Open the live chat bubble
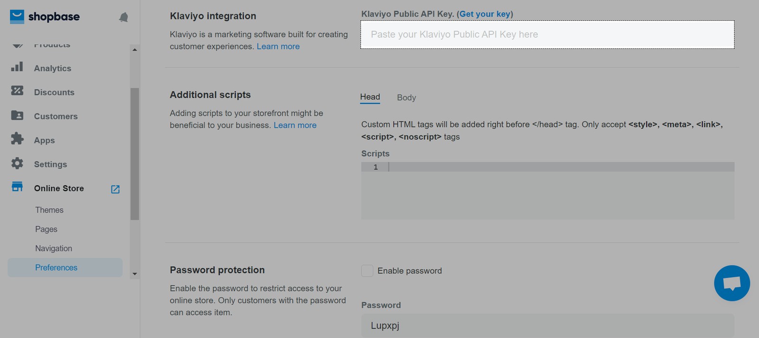This screenshot has height=338, width=759. pyautogui.click(x=731, y=283)
